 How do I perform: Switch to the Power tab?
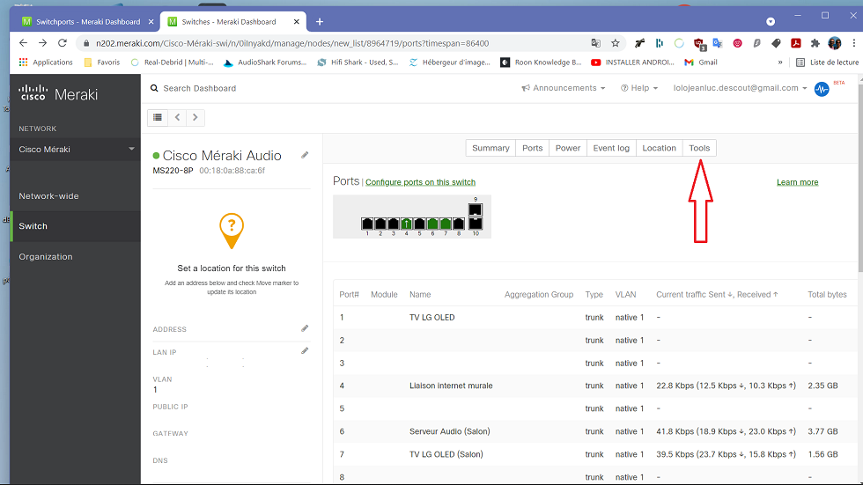point(567,148)
